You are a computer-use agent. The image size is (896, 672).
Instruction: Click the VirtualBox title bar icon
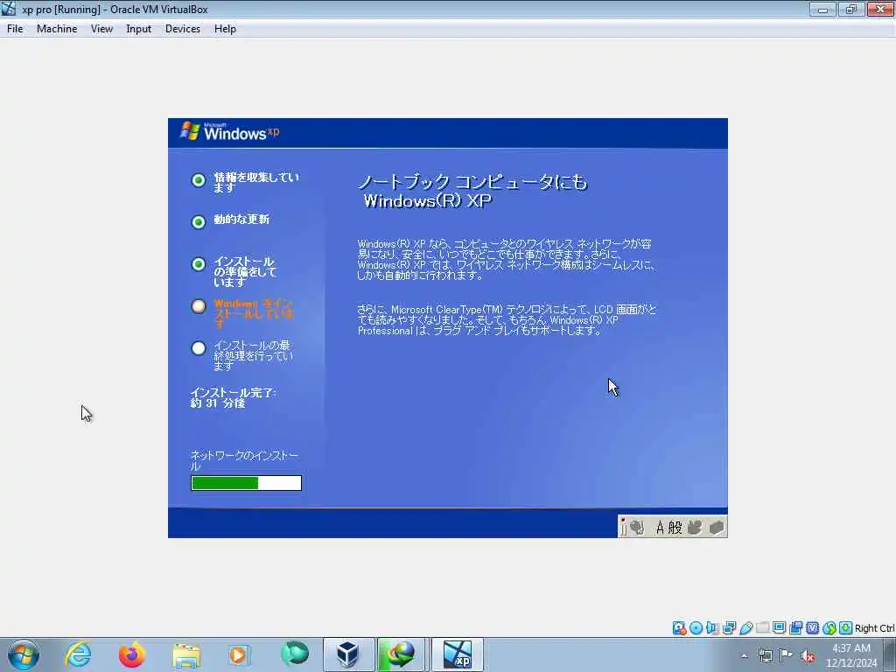(x=9, y=9)
